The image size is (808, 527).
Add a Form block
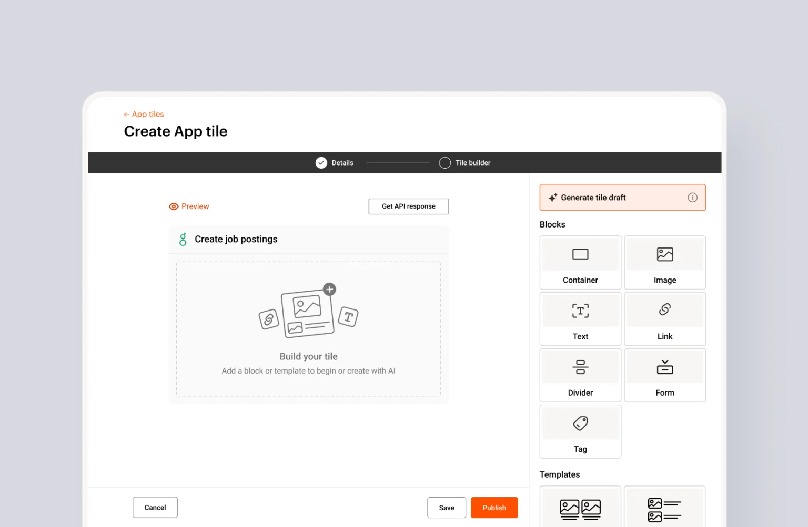(665, 375)
